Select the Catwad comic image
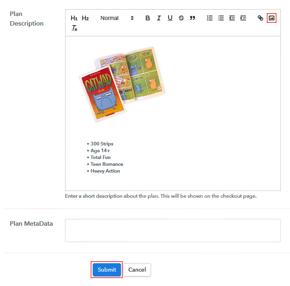This screenshot has width=290, height=286. 122,84
